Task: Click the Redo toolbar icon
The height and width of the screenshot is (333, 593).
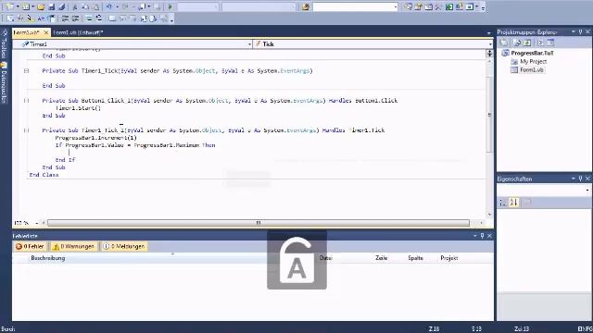Action: pos(125,6)
